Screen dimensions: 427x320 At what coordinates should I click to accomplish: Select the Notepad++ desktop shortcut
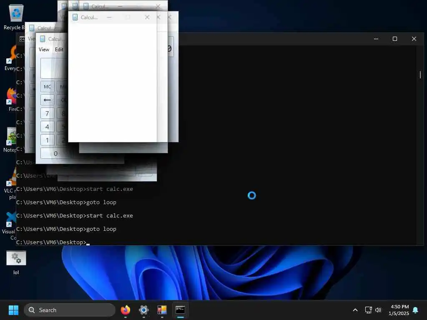point(10,140)
